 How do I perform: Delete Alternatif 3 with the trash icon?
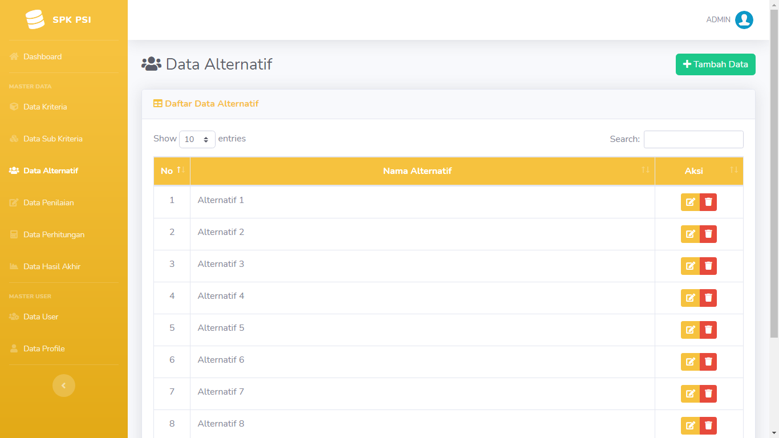pos(708,266)
